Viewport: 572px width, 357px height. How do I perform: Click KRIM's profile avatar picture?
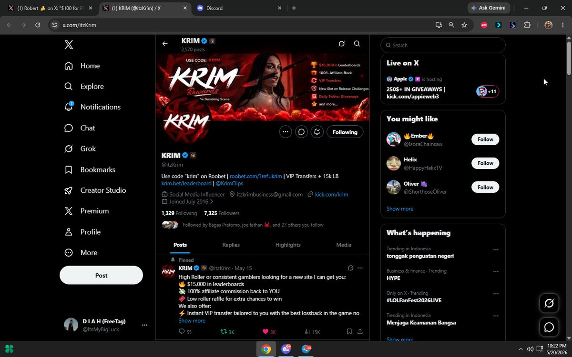[x=186, y=120]
